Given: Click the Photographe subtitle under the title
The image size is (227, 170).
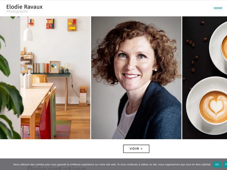Looking at the screenshot, I should tap(17, 11).
